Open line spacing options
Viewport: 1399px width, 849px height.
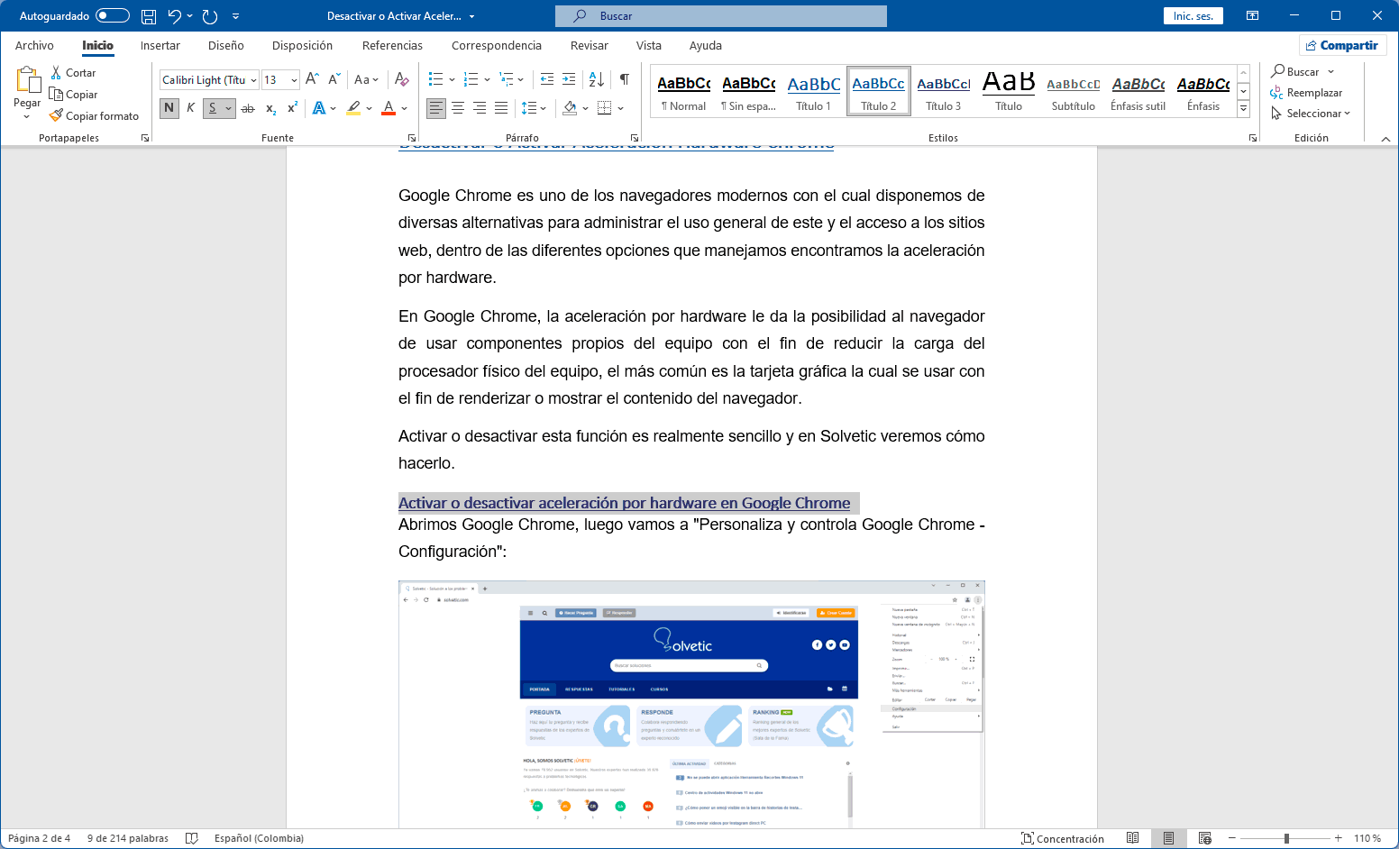pos(535,108)
